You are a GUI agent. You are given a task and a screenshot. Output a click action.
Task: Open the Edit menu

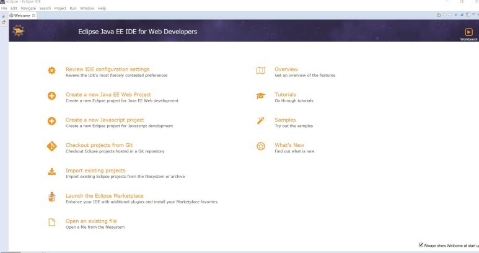(14, 8)
